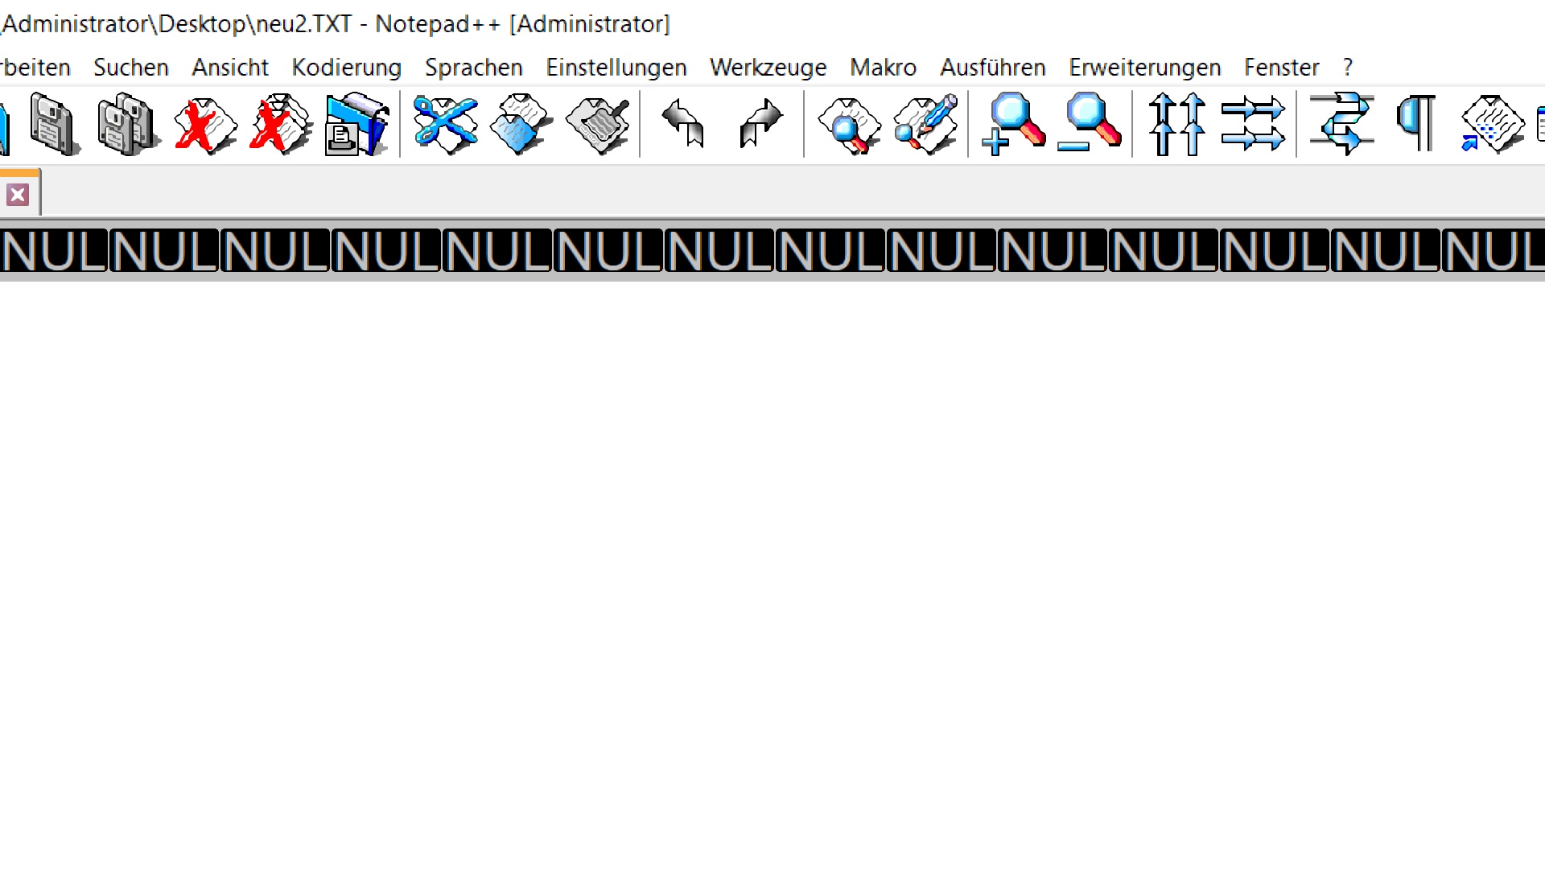Viewport: 1545px width, 869px height.
Task: Open the Find dialog magnifier icon
Action: (x=848, y=124)
